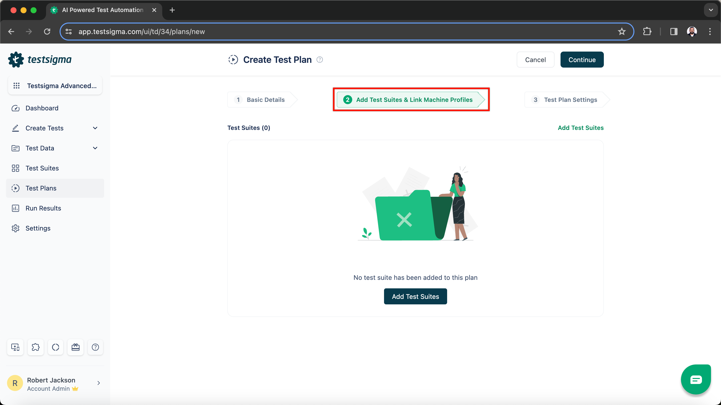
Task: Close the AI Powered Test Automation tab
Action: click(x=154, y=10)
